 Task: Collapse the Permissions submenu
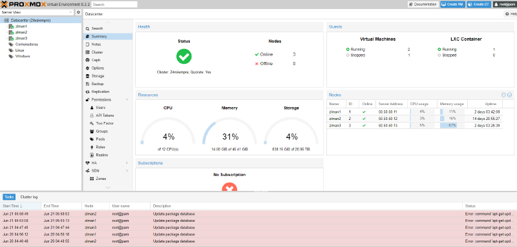point(127,100)
